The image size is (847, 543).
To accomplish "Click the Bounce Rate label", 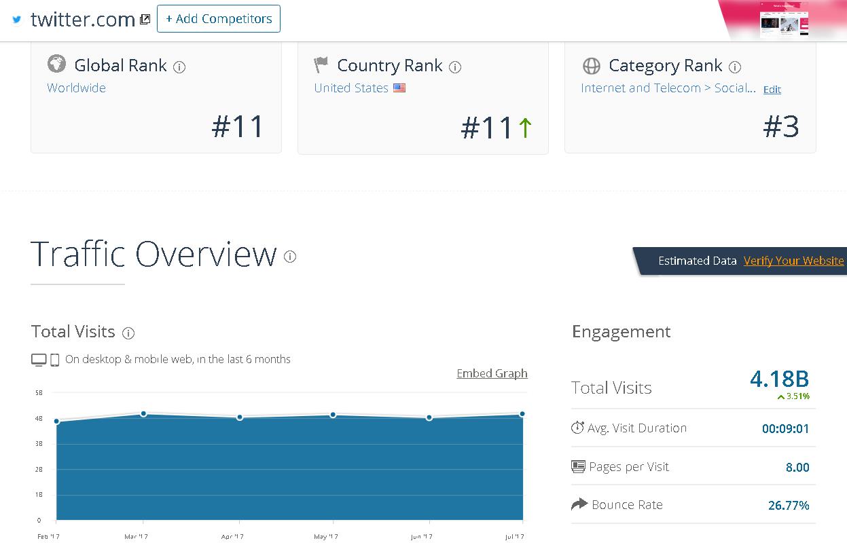I will click(x=627, y=505).
